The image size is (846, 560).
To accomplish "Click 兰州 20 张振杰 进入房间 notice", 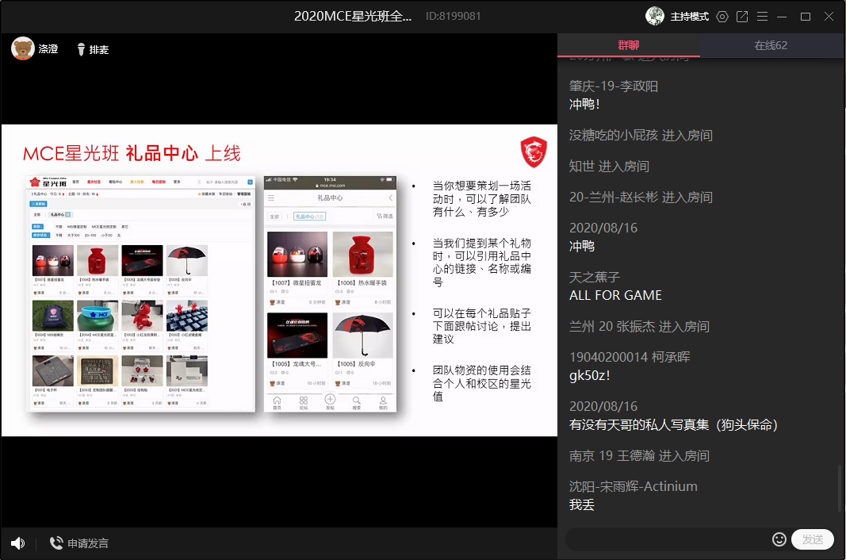I will [639, 326].
